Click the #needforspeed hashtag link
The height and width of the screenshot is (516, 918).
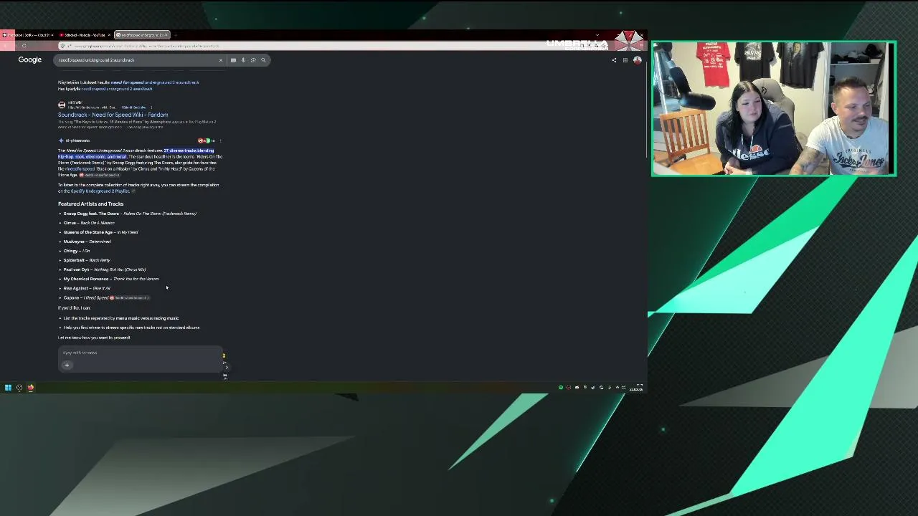click(80, 169)
